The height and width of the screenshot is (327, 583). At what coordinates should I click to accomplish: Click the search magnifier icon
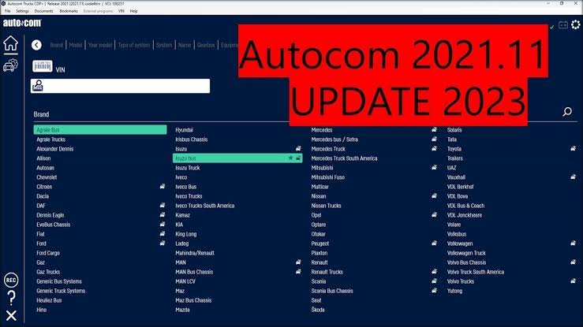coord(566,113)
